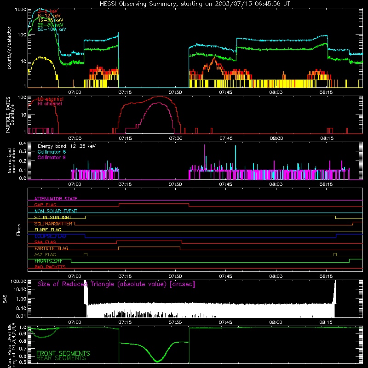Click the 'Collimator 9' legend label
368x368 pixels.
coord(52,157)
